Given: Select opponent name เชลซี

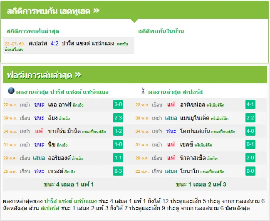Looking at the screenshot, I should pyautogui.click(x=187, y=144).
